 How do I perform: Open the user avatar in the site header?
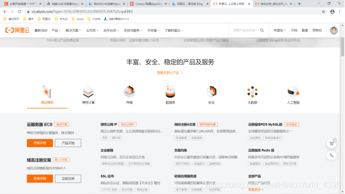(334, 30)
